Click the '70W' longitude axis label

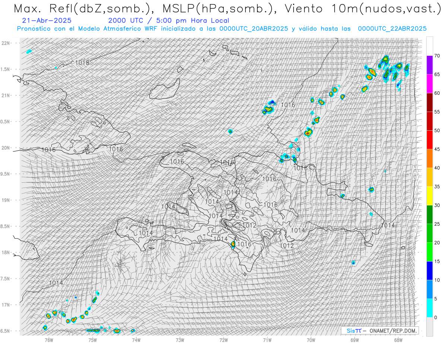(x=311, y=340)
